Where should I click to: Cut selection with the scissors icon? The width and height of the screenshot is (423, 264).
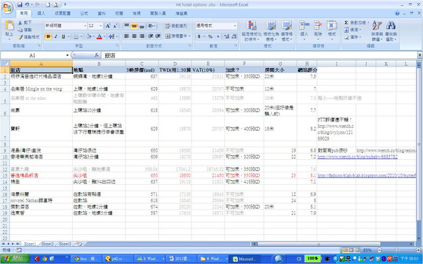pyautogui.click(x=25, y=22)
